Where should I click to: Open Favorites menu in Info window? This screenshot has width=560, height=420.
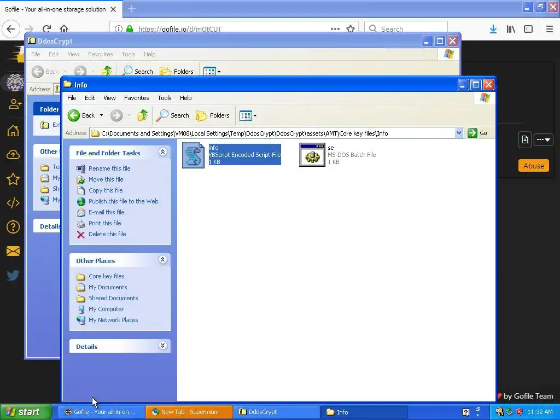136,98
